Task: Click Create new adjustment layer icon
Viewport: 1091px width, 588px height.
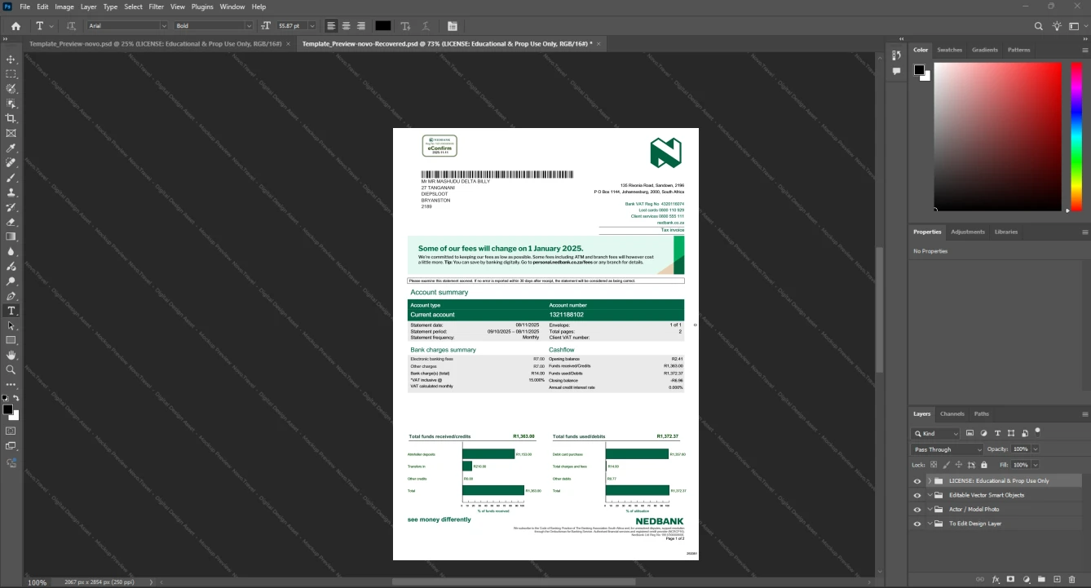Action: coord(1027,580)
